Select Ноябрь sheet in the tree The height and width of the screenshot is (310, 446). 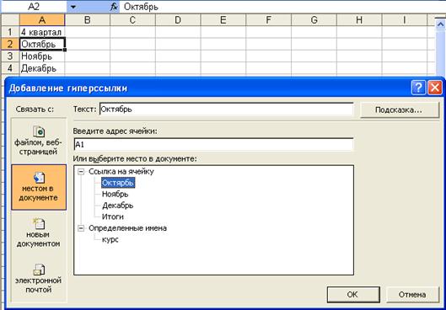pyautogui.click(x=116, y=194)
